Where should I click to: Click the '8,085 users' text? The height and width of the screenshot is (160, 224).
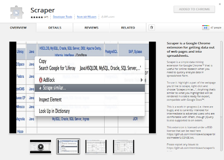(x=108, y=17)
